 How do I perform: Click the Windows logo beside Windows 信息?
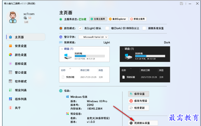tap(67, 97)
